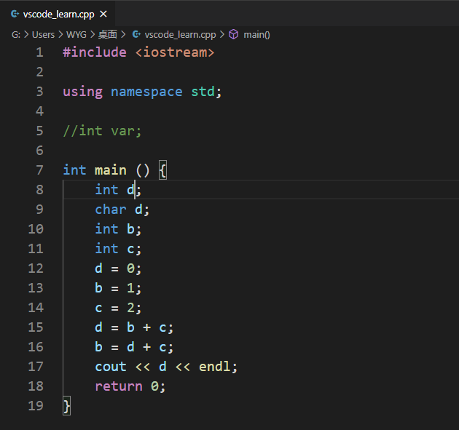Click 'using' keyword on line 3
This screenshot has height=430, width=459.
(83, 92)
